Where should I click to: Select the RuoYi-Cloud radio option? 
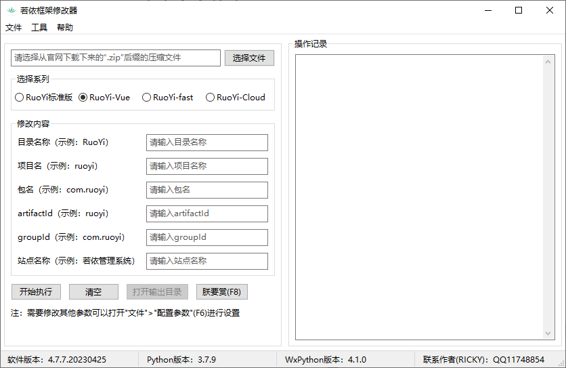(x=236, y=97)
